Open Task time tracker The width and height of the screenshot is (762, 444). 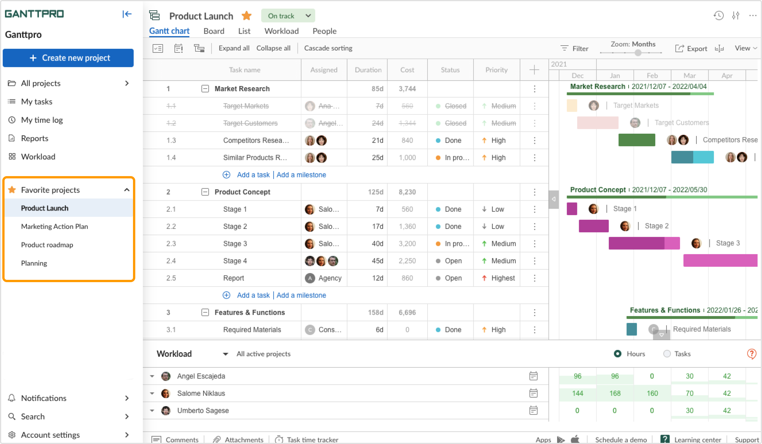pyautogui.click(x=306, y=440)
